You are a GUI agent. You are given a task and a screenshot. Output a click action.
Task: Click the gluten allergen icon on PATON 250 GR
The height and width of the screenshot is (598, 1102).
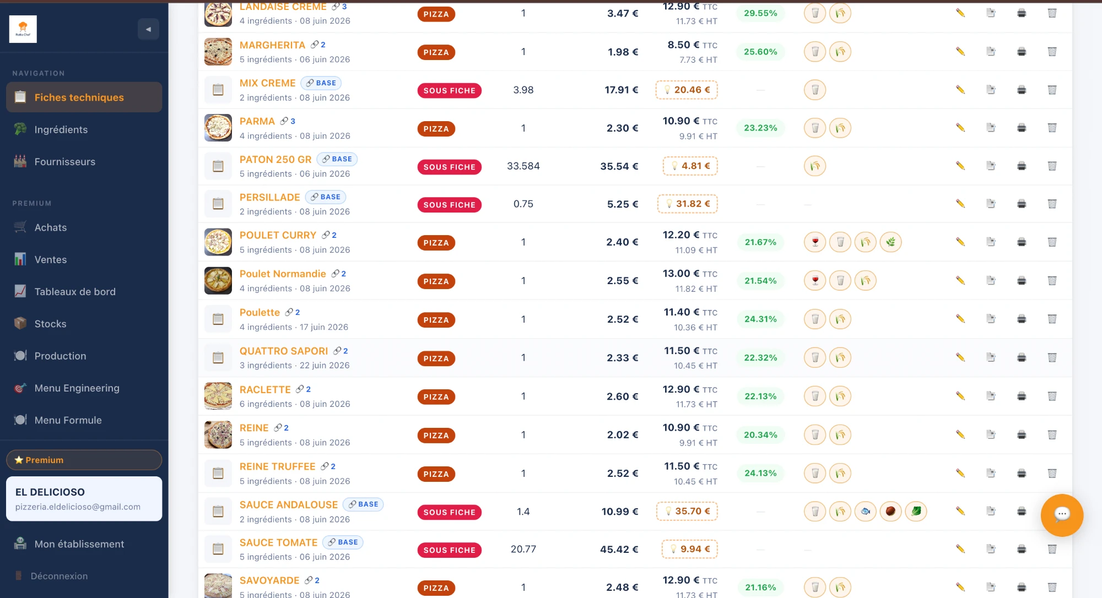[815, 166]
